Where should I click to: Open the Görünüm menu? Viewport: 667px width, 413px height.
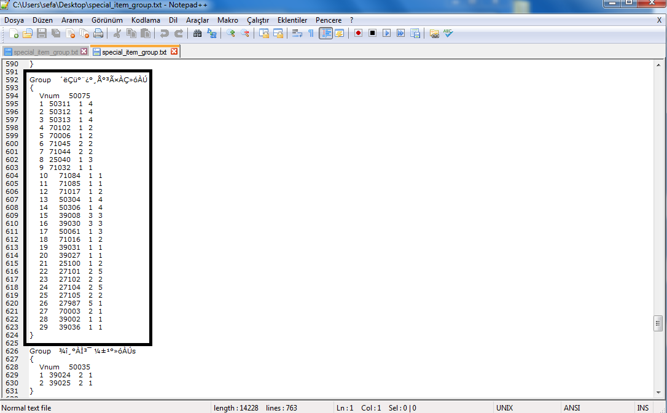(107, 20)
